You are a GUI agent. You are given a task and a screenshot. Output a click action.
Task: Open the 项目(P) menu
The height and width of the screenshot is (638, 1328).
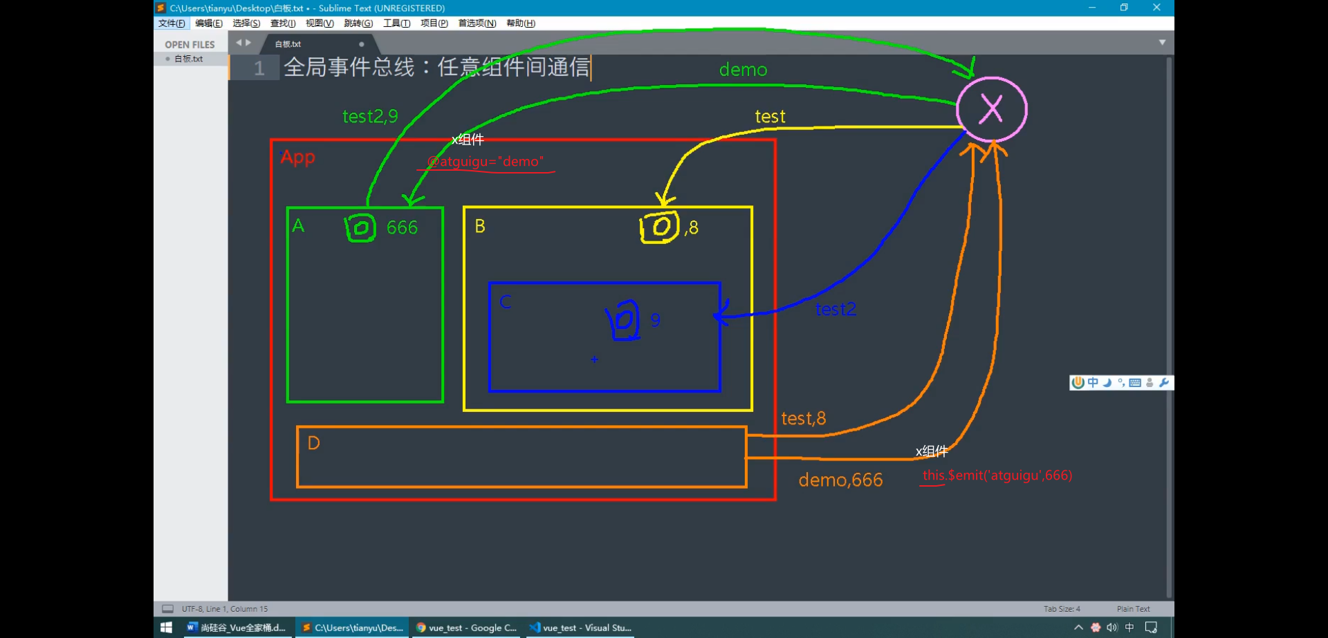[x=434, y=24]
